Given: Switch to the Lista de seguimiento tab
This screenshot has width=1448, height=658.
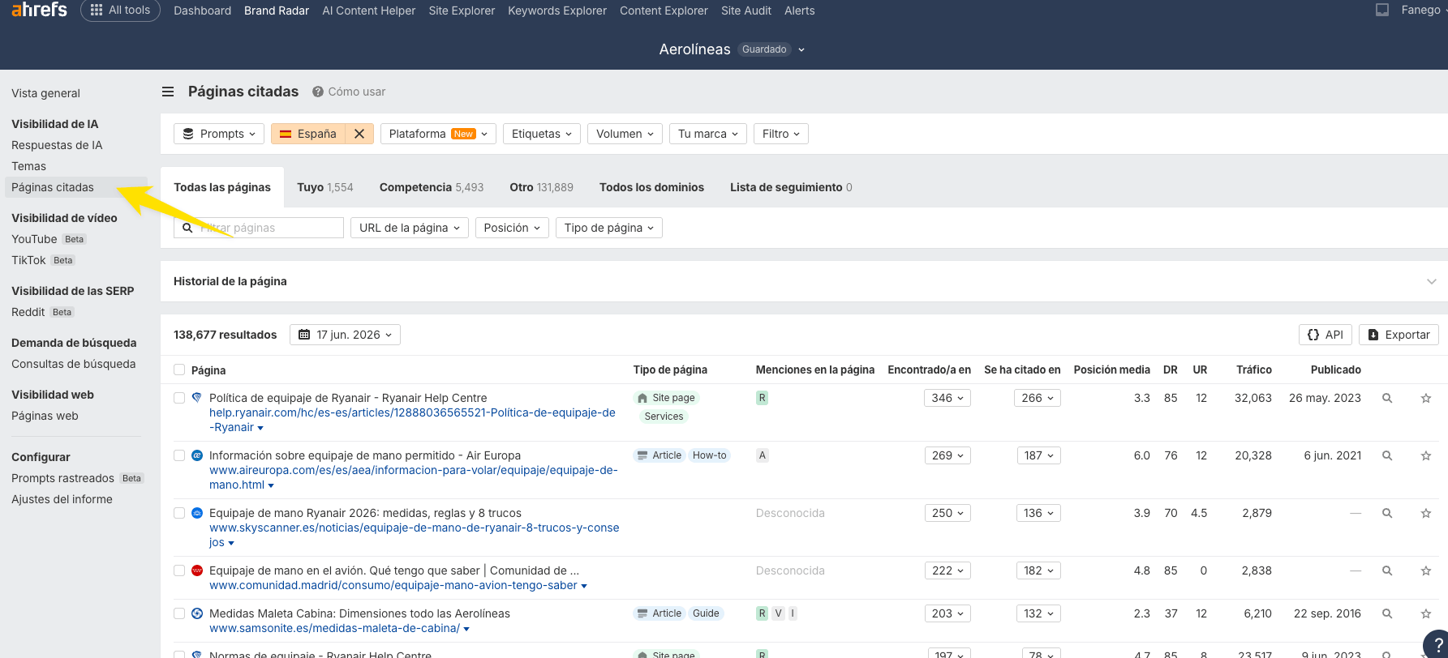Looking at the screenshot, I should tap(791, 187).
